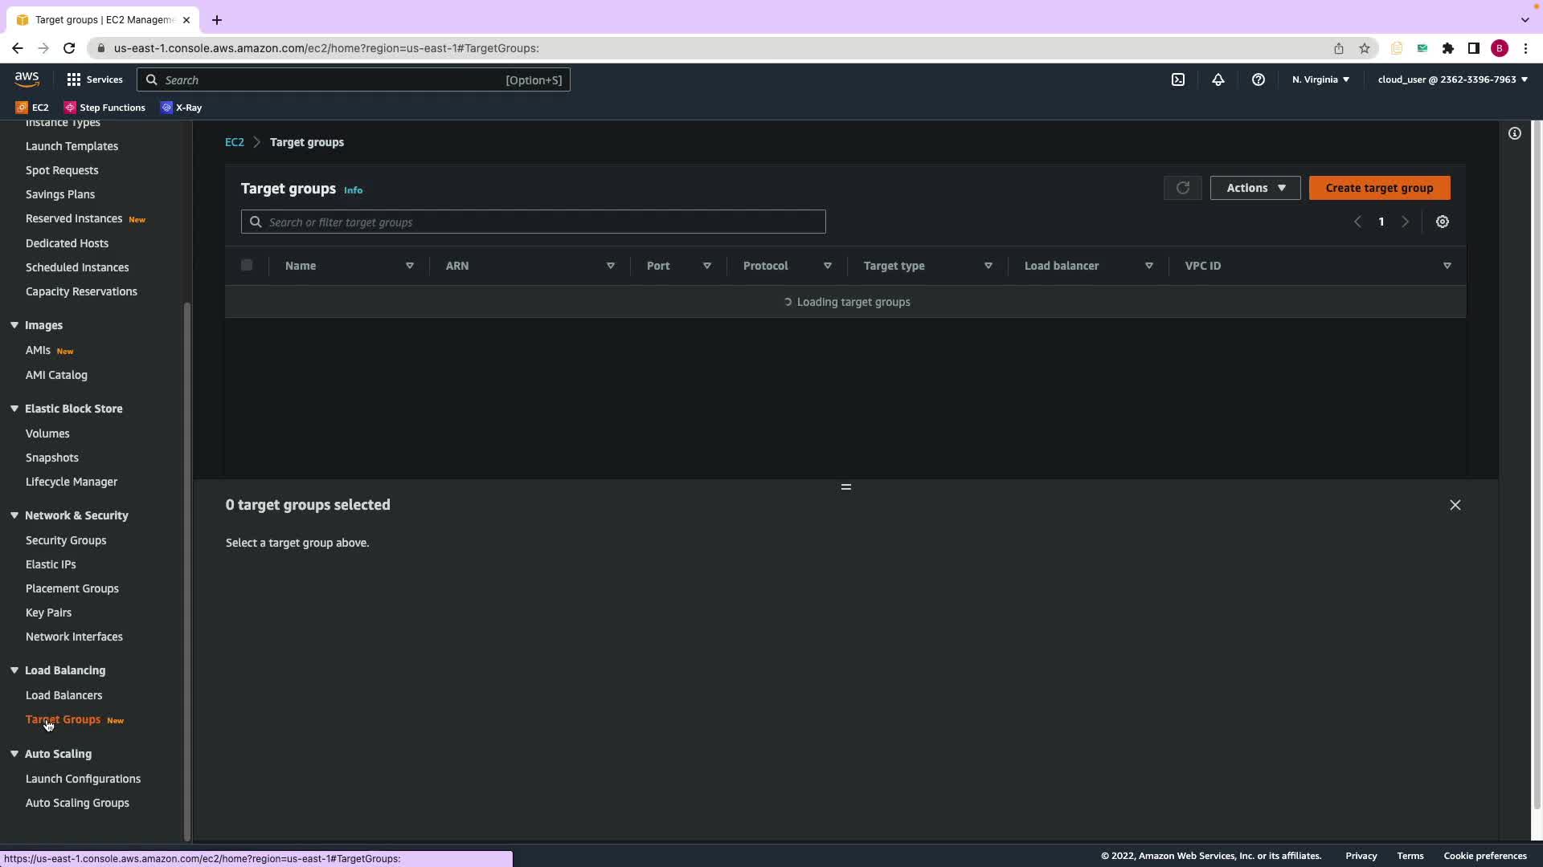Open table preferences gear icon

1442,222
